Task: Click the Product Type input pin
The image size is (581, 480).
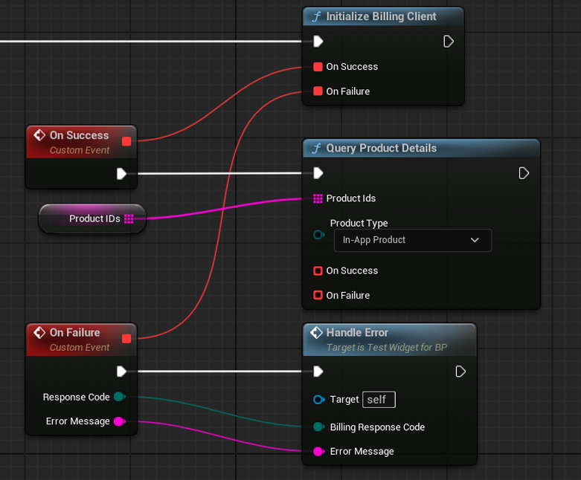Action: (319, 235)
